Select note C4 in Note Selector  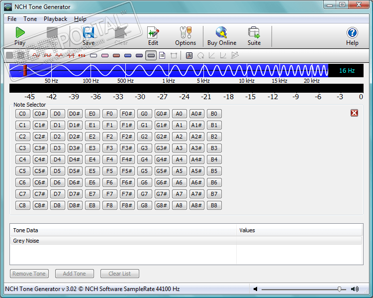point(22,159)
